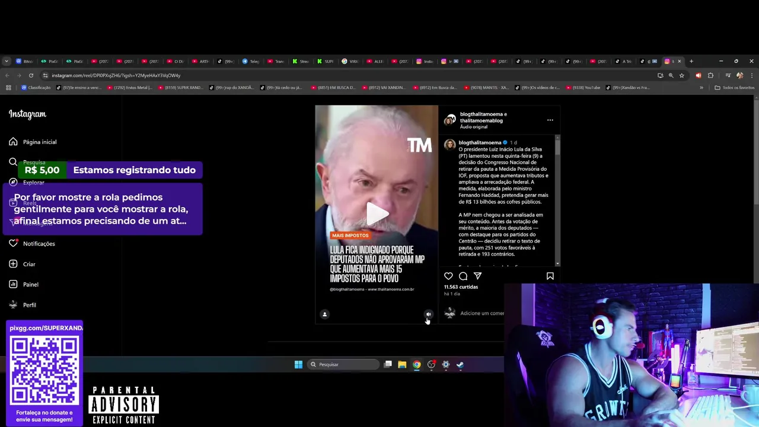Expand hidden bookmarks chevron
This screenshot has width=759, height=427.
click(x=701, y=88)
